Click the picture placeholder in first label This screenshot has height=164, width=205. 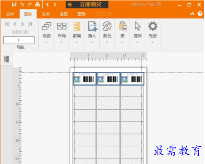tap(77, 80)
